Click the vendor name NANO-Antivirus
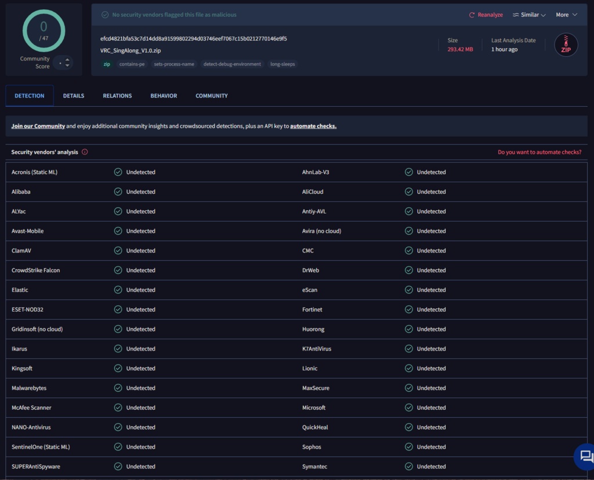 [x=31, y=427]
